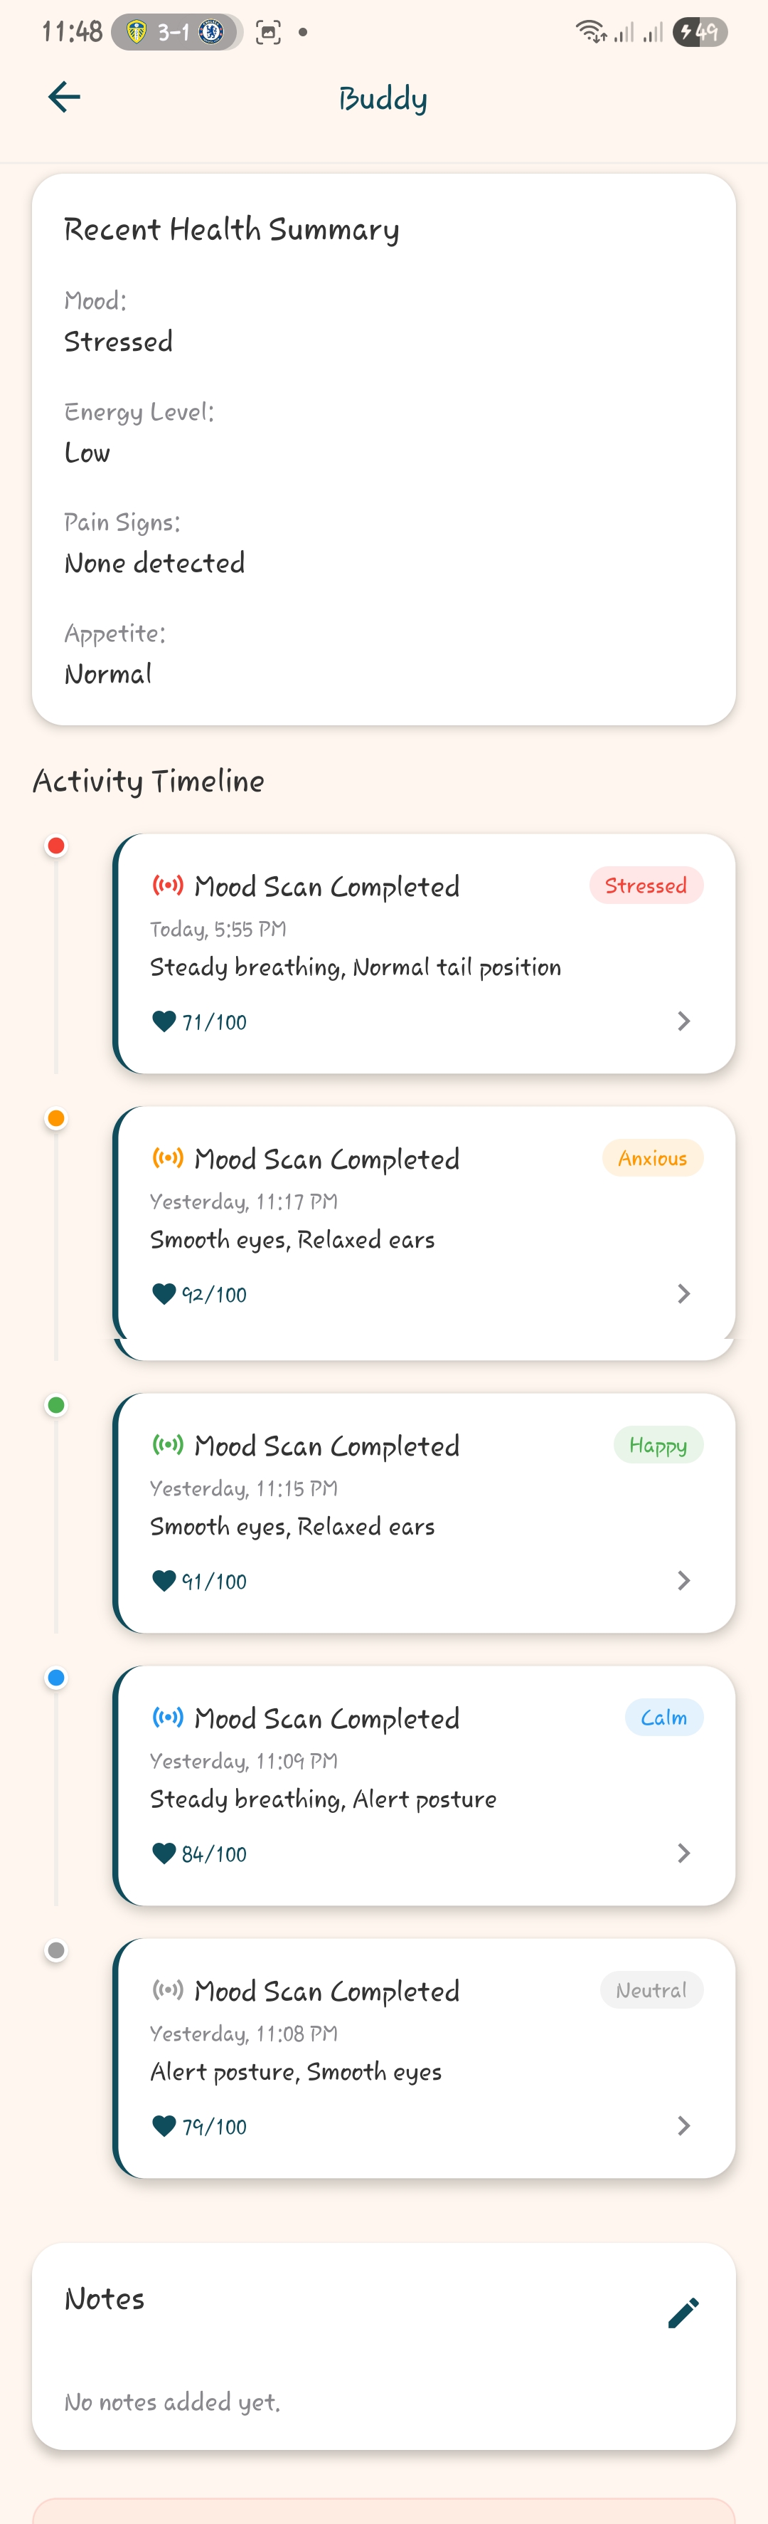Tap the green scan icon on Happy entry
The height and width of the screenshot is (2524, 768).
click(167, 1444)
